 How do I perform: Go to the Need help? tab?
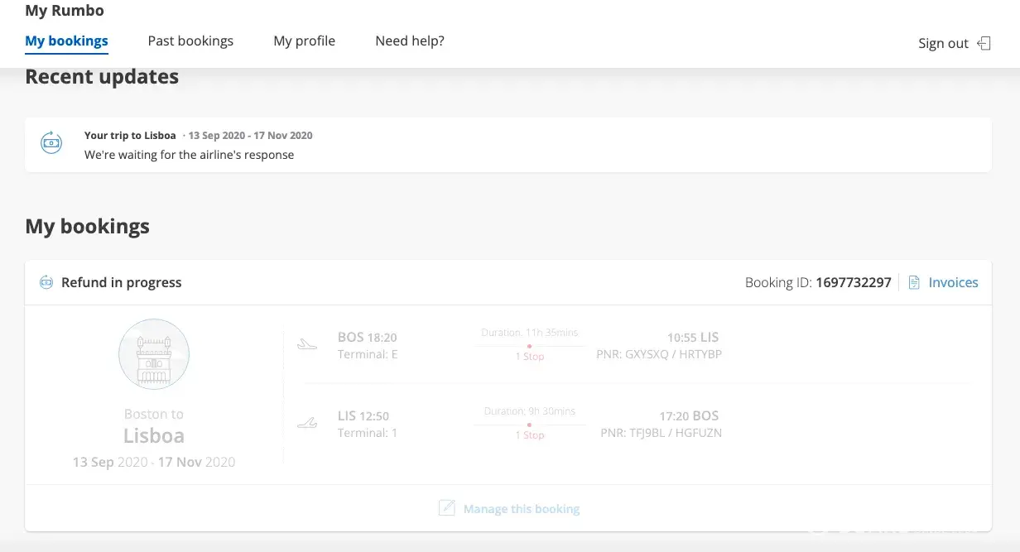point(410,41)
